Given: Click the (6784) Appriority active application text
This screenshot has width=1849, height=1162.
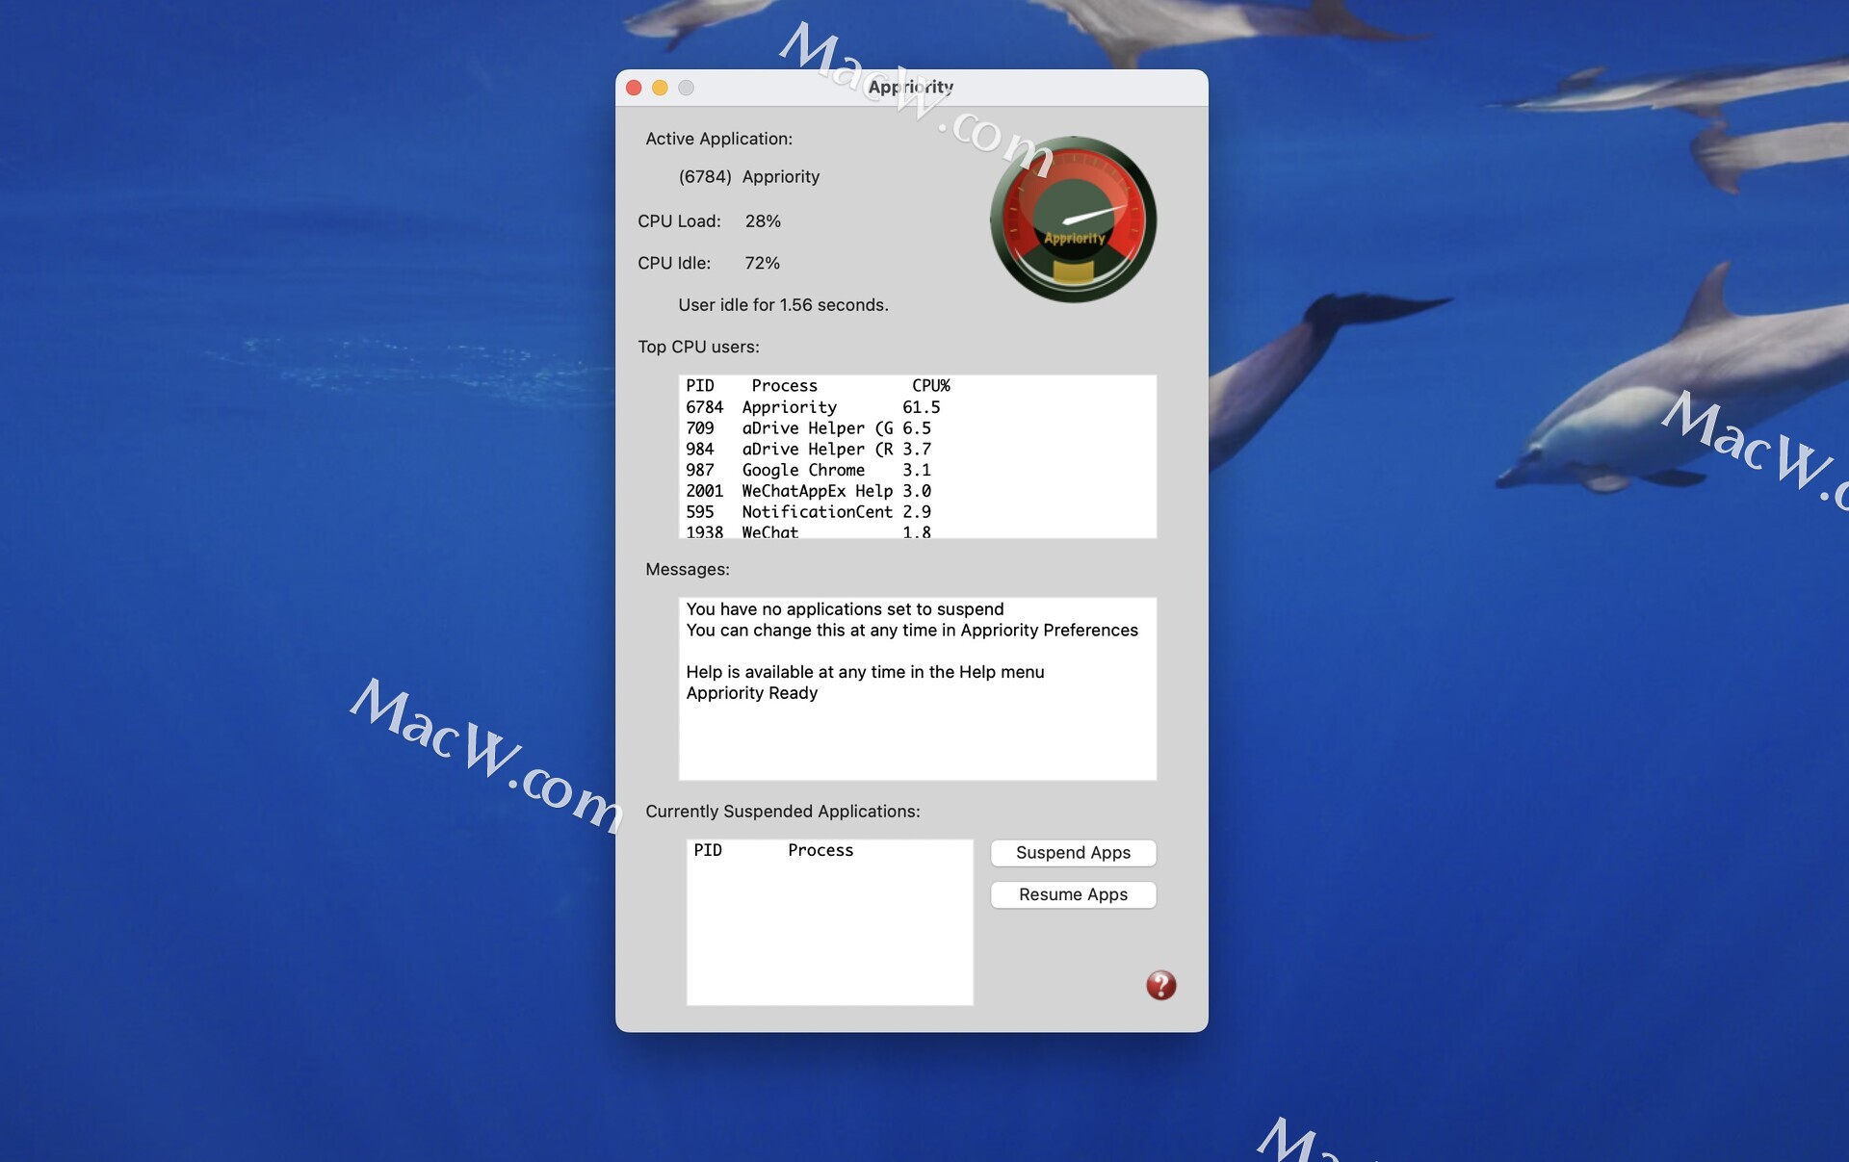Looking at the screenshot, I should pos(749,177).
